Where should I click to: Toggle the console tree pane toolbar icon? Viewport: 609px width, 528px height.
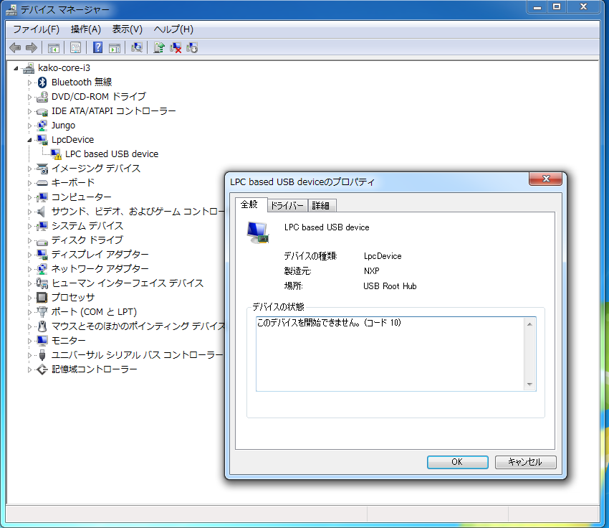(53, 48)
